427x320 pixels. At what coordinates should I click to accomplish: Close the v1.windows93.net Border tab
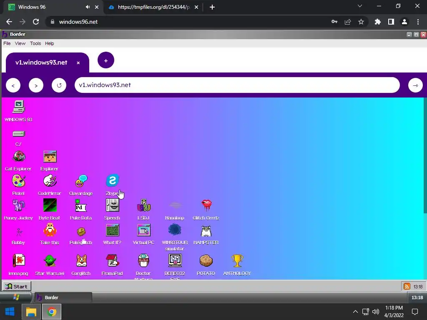pyautogui.click(x=78, y=63)
